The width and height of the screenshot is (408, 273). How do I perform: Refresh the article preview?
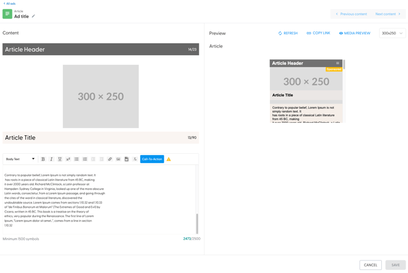tap(288, 33)
